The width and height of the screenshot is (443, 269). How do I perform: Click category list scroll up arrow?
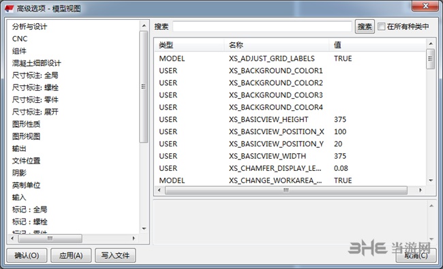pyautogui.click(x=144, y=26)
